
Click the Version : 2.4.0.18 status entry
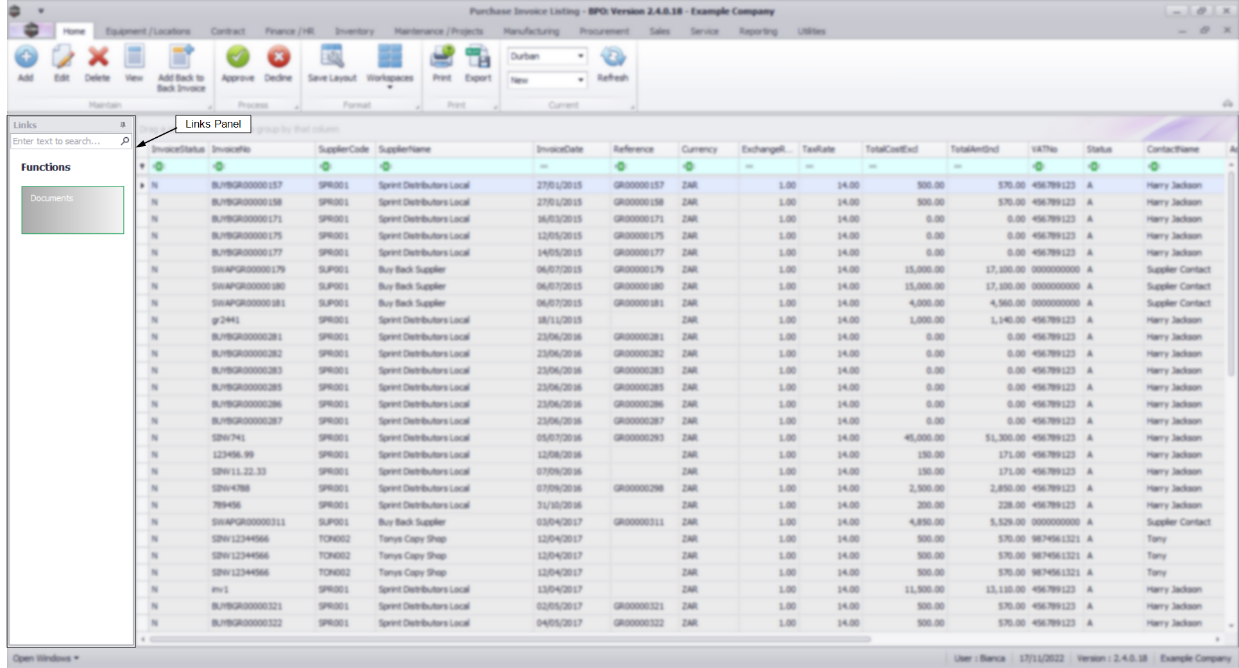[1111, 658]
